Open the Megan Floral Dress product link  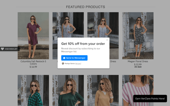pos(138,61)
